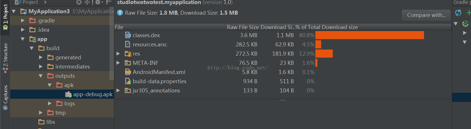
Task: Open the Structure tool window tab
Action: (5, 58)
